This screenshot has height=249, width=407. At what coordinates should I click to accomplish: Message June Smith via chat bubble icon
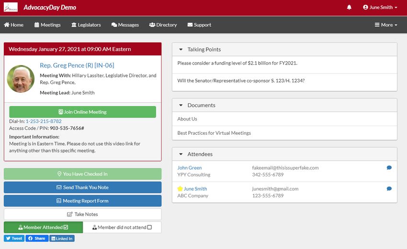click(x=389, y=189)
